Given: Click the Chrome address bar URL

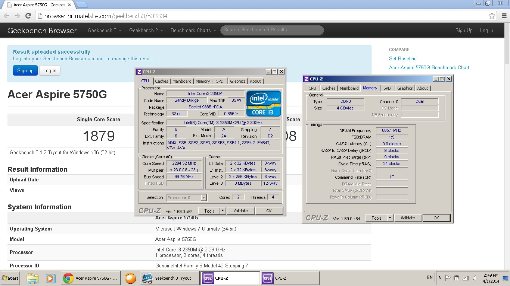Looking at the screenshot, I should [106, 16].
